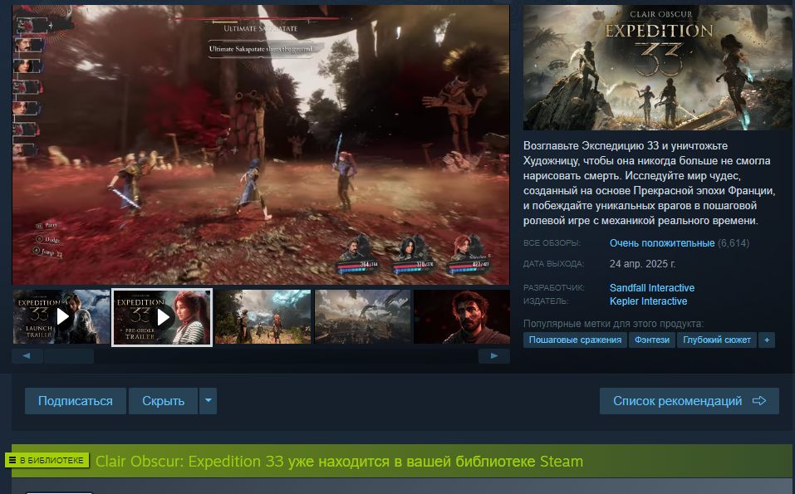This screenshot has height=494, width=795.
Task: Click the right arrow of the thumbnail strip
Action: pos(493,355)
